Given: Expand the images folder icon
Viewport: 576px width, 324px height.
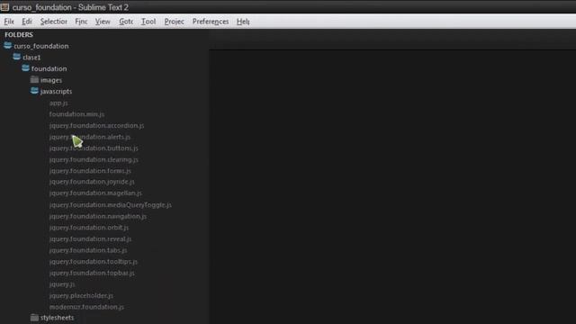Looking at the screenshot, I should pyautogui.click(x=34, y=80).
